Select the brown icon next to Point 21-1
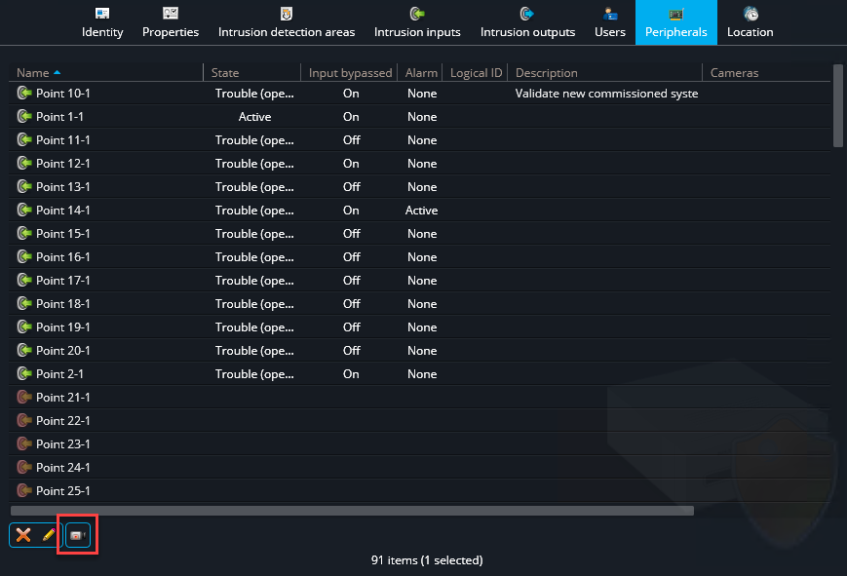The height and width of the screenshot is (576, 847). 24,398
